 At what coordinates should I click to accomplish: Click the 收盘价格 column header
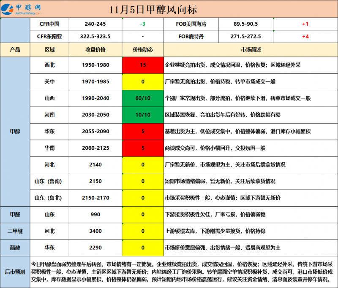tap(95, 49)
